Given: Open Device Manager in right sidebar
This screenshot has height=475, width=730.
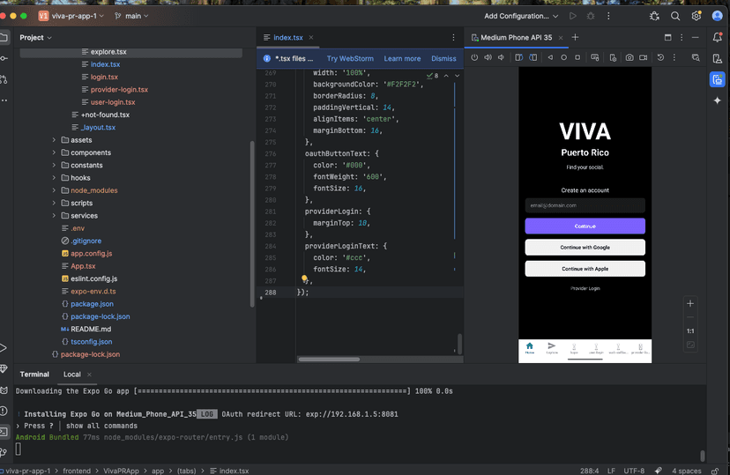Looking at the screenshot, I should [718, 58].
